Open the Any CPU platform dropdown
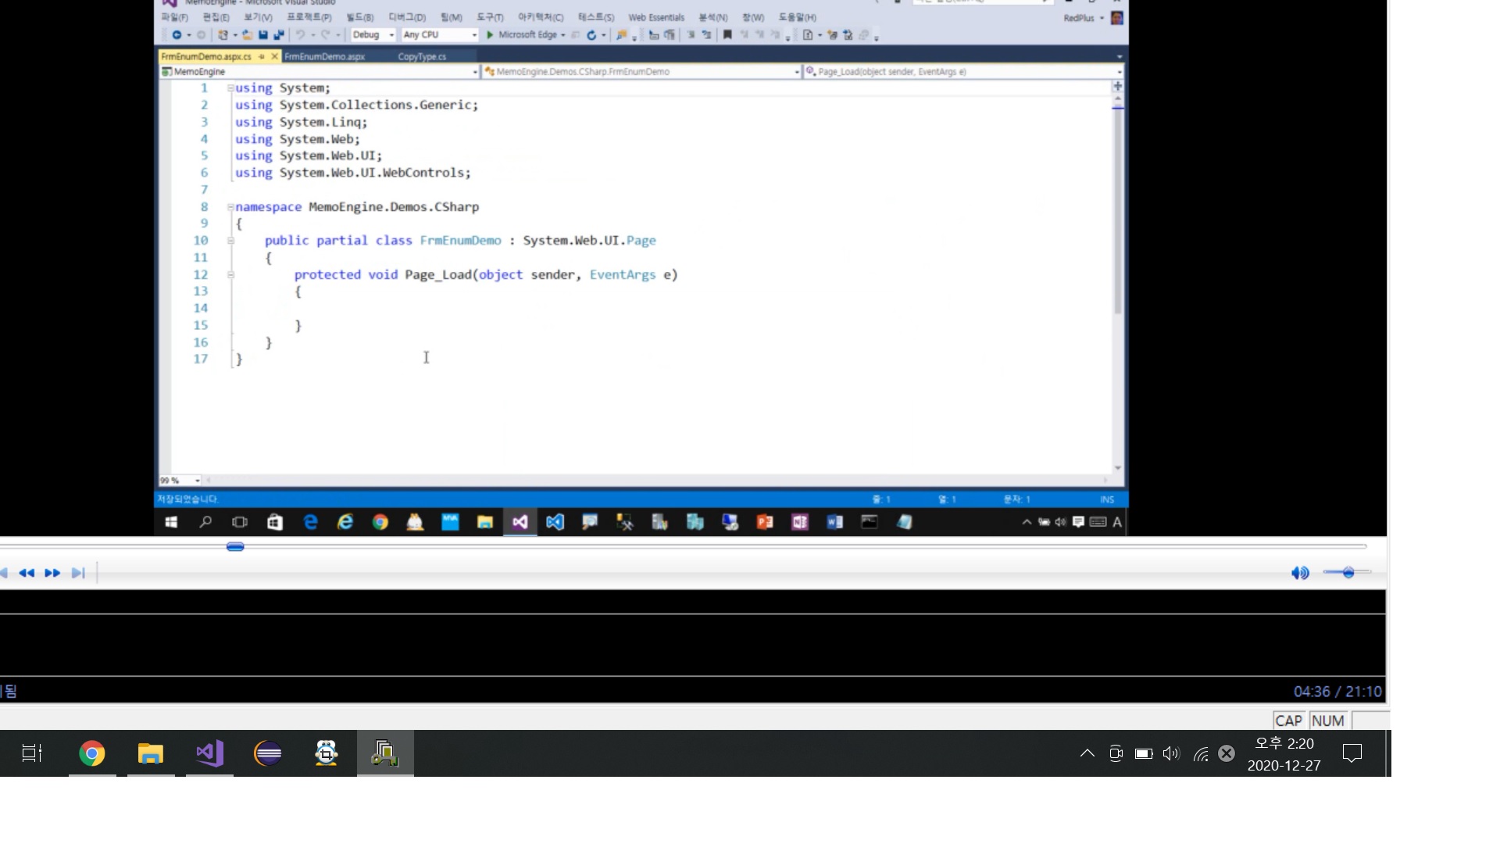 440,35
